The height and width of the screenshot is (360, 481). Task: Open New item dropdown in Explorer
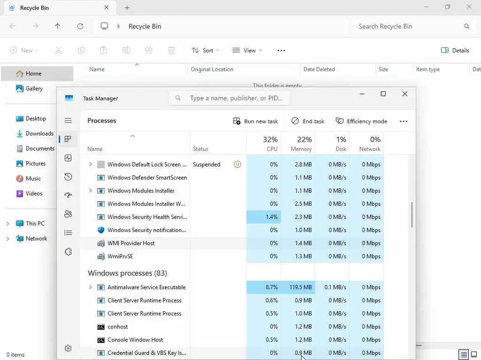point(24,51)
